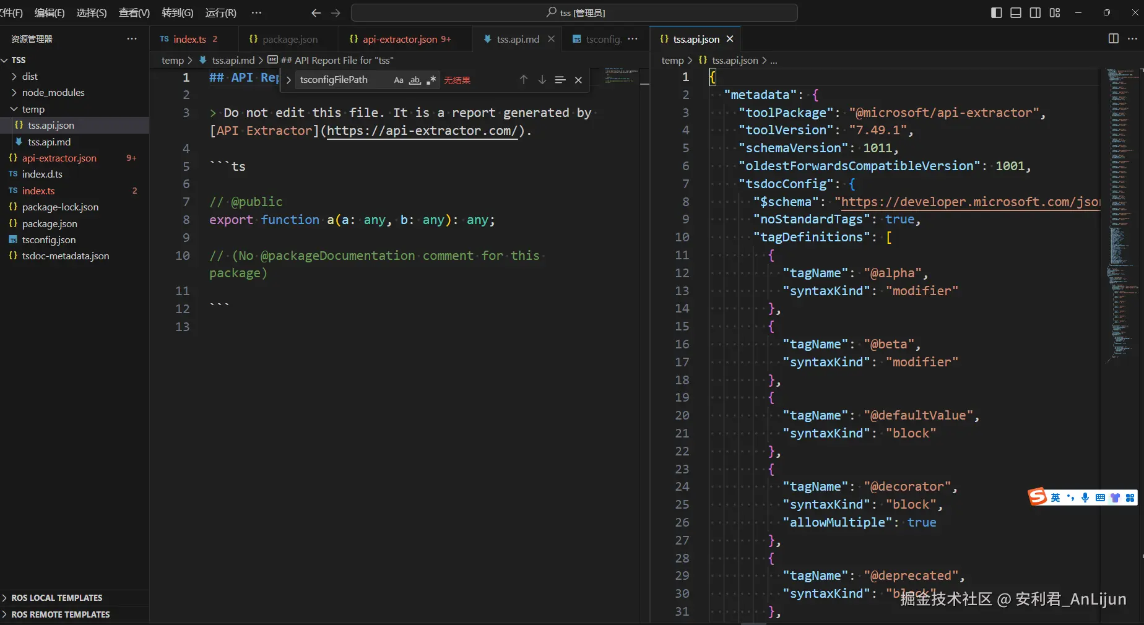Toggle the primary sidebar layout icon
Image resolution: width=1144 pixels, height=625 pixels.
(996, 13)
